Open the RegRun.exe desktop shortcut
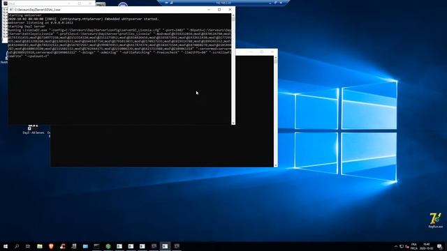This screenshot has height=251, width=447. tap(435, 220)
